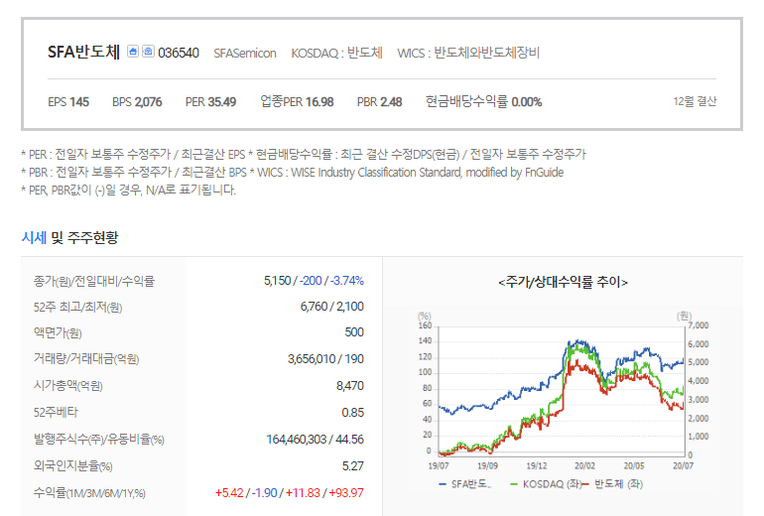
Task: Click the PER footnote line about 전일자 보통주 수정주가
Action: [303, 155]
